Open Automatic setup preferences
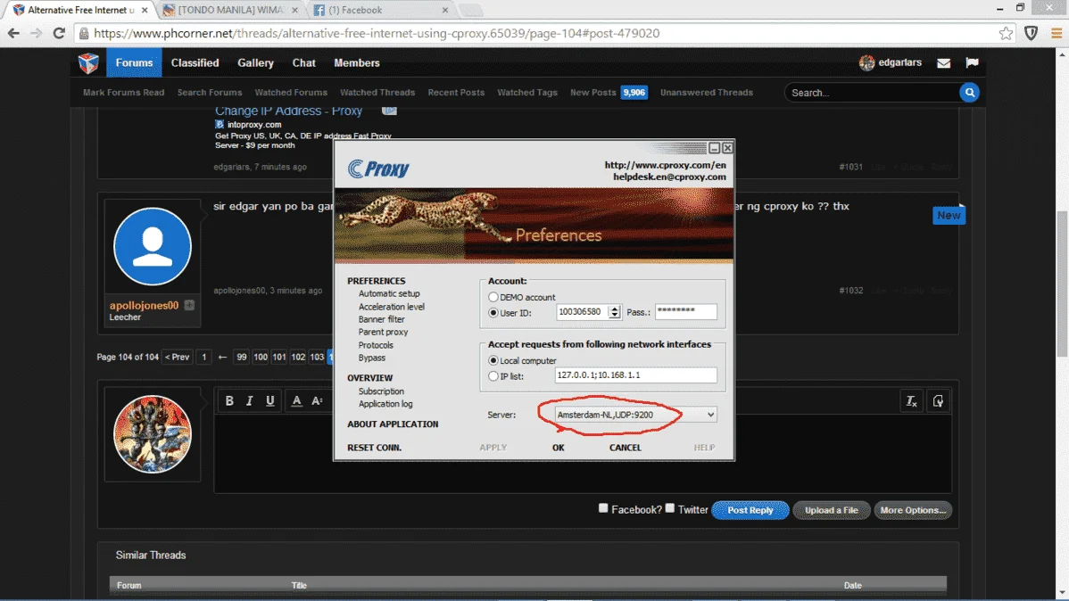The image size is (1069, 601). (388, 293)
